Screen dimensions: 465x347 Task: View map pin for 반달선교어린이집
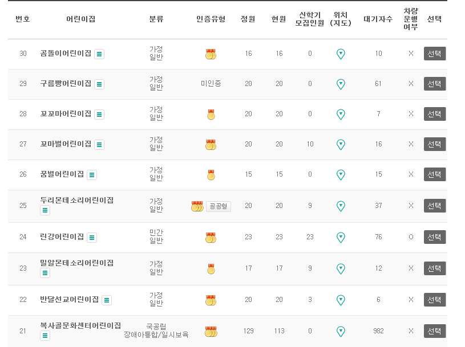pos(341,300)
